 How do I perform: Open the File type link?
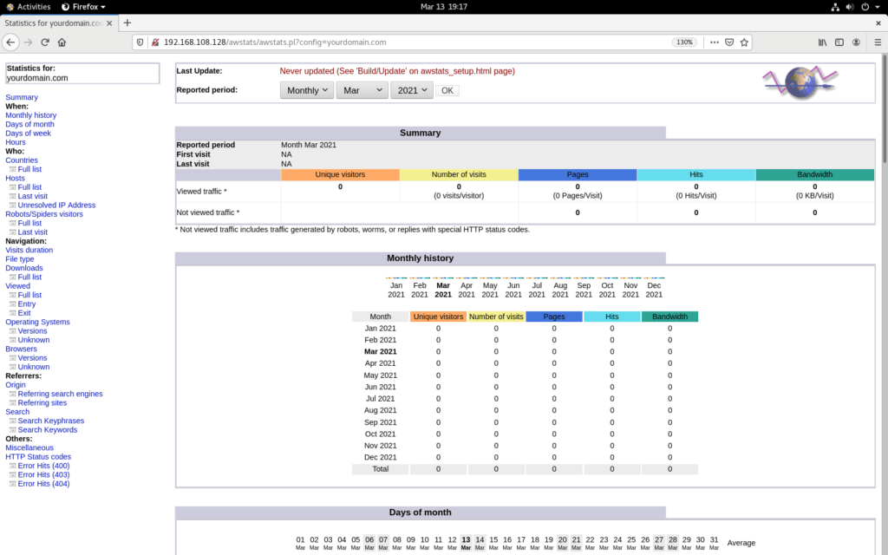20,258
